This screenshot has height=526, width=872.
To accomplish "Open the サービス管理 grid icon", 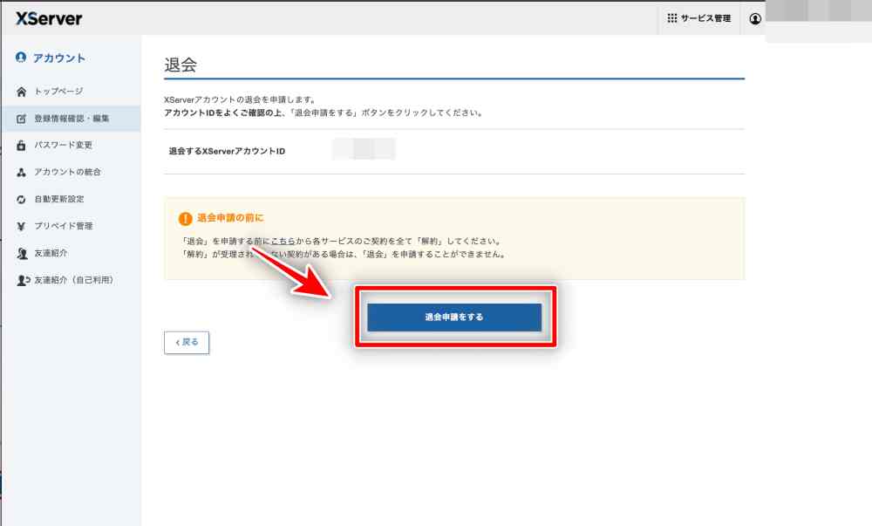I will (x=672, y=18).
